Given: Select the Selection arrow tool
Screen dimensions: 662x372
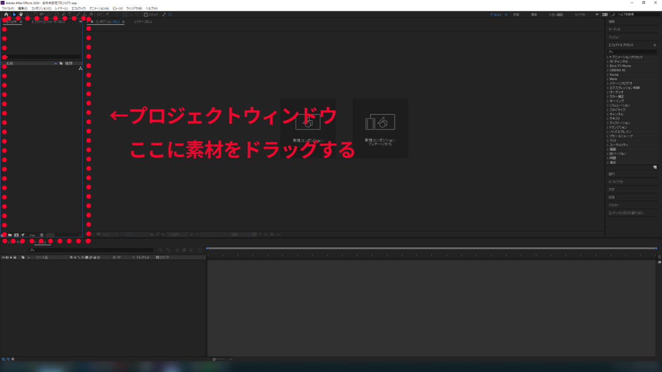Looking at the screenshot, I should coord(14,14).
